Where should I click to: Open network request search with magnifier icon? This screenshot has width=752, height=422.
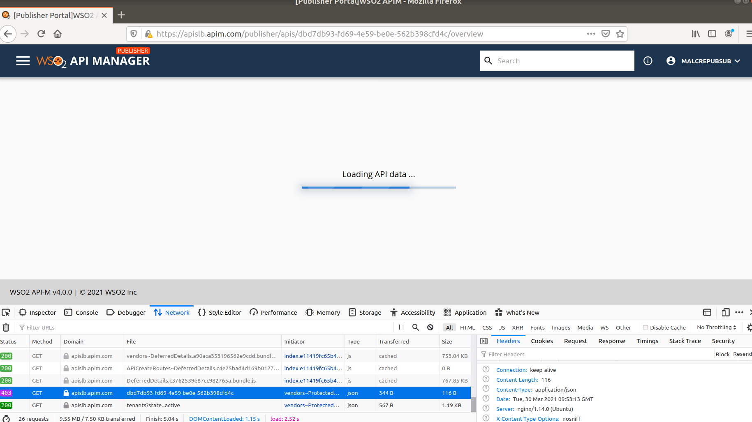pyautogui.click(x=415, y=327)
